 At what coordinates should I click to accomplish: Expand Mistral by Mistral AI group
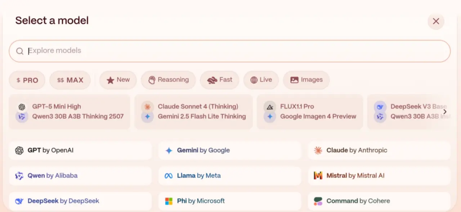[x=379, y=176]
